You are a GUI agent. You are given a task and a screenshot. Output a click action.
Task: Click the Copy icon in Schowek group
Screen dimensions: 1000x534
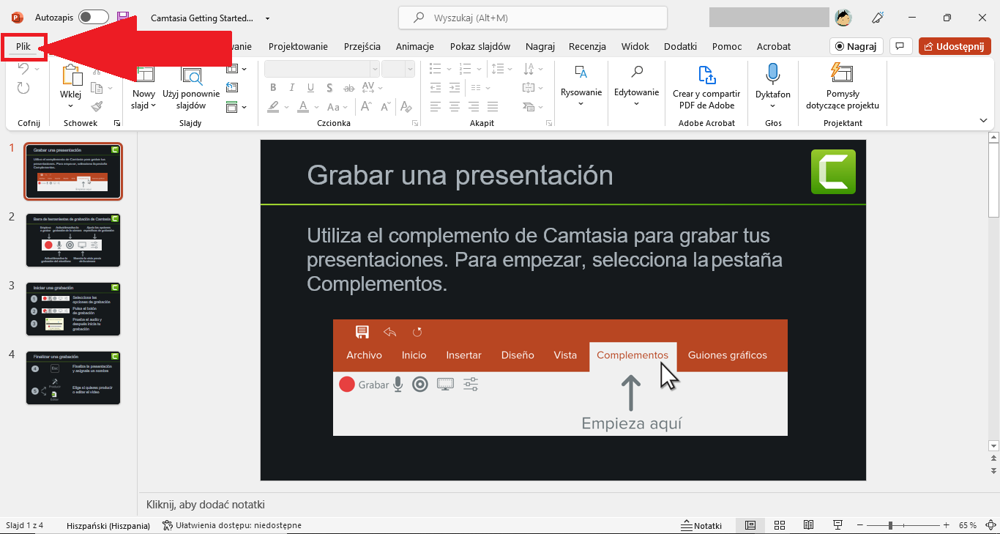click(x=97, y=88)
